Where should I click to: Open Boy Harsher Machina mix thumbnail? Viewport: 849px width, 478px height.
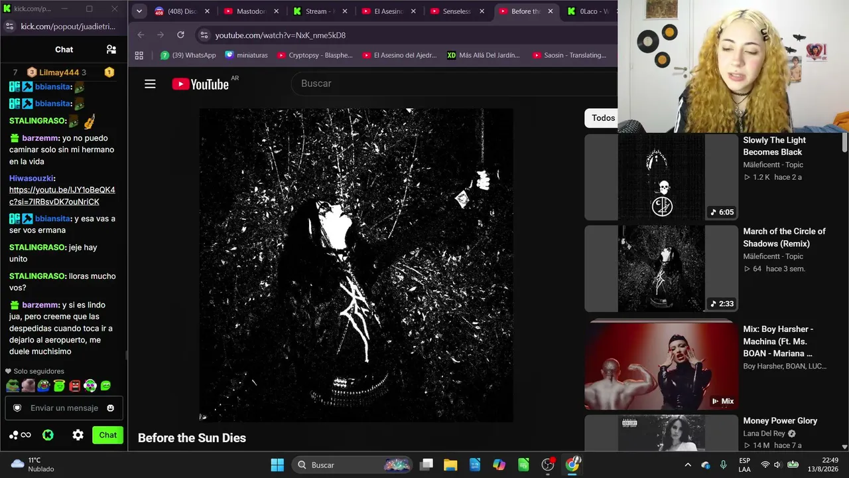coord(661,366)
